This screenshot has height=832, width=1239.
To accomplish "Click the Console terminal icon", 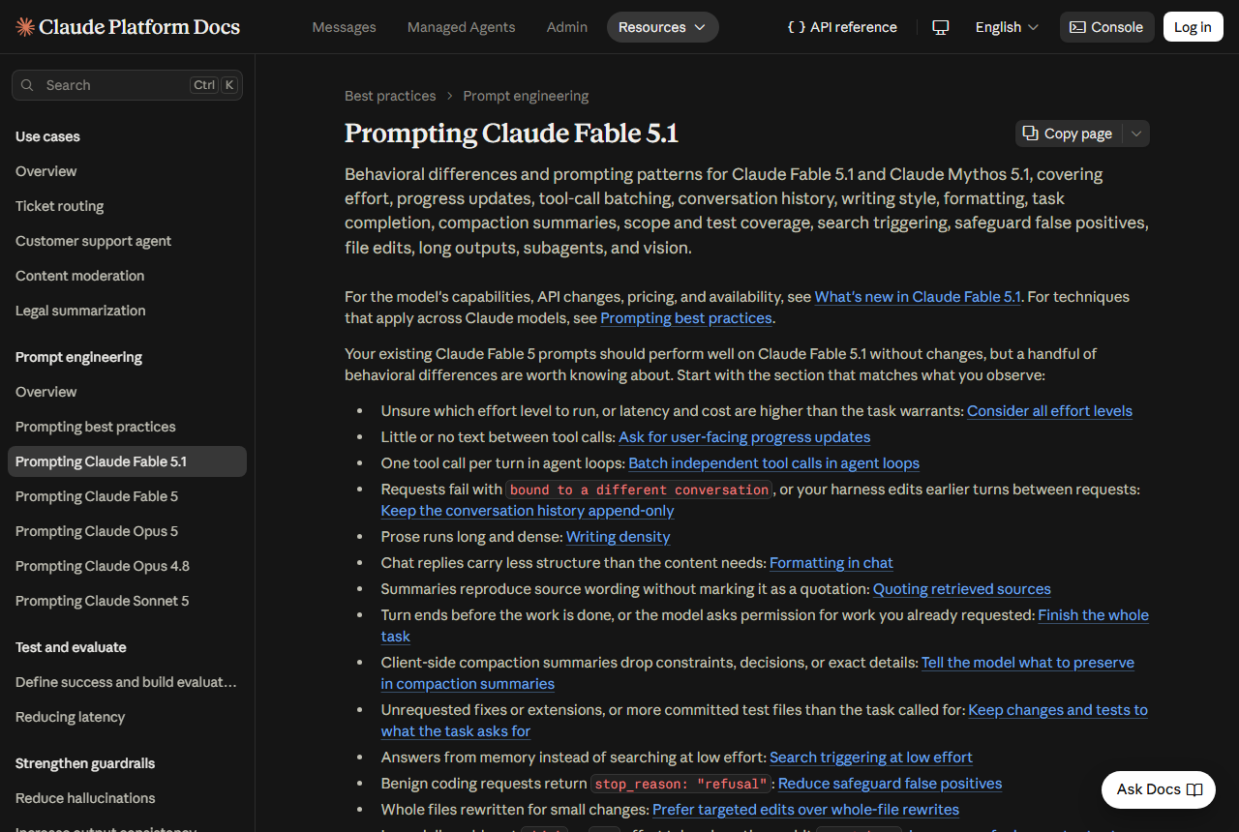I will click(1077, 27).
